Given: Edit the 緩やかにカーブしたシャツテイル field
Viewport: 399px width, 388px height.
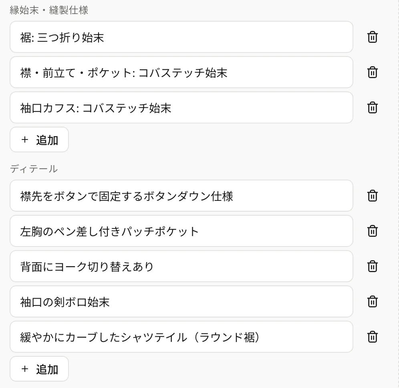Looking at the screenshot, I should (x=181, y=337).
